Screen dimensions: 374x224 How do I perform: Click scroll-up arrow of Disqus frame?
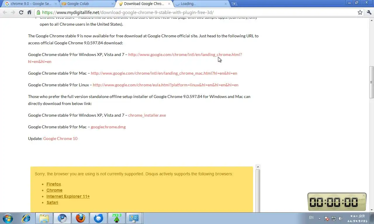pyautogui.click(x=258, y=167)
